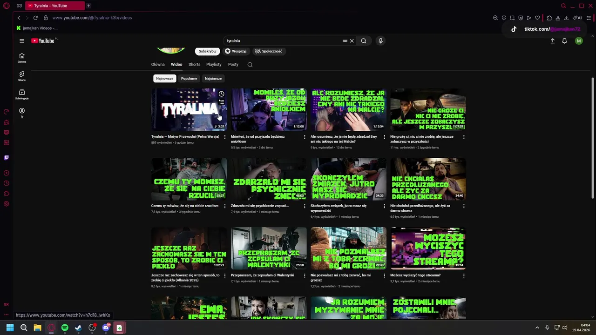Switch to Shorts channel tab

[194, 65]
